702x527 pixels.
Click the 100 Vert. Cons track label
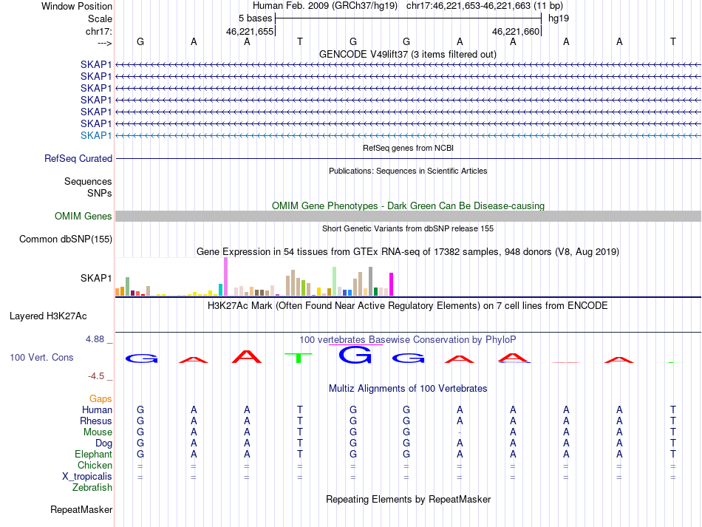(41, 357)
